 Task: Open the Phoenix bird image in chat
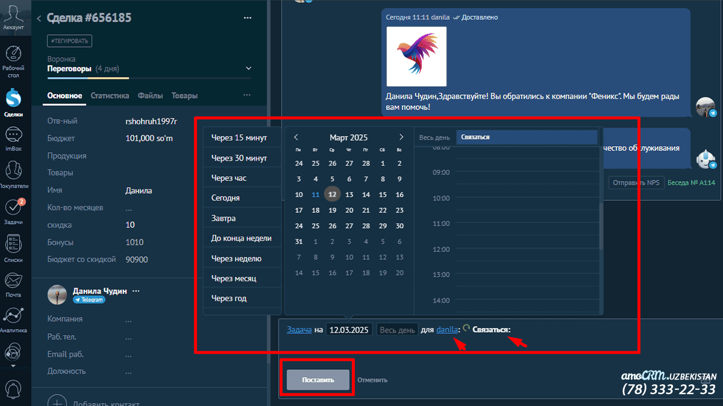[x=416, y=56]
